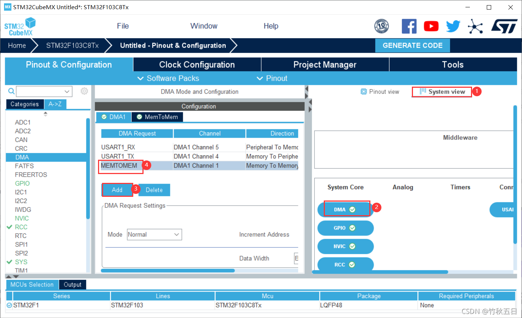
Task: Switch to MCUs Selection tab
Action: [x=32, y=285]
